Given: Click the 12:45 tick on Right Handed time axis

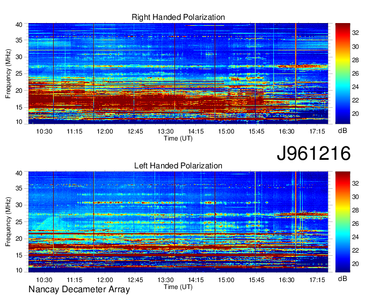Looking at the screenshot, I should [x=135, y=131].
